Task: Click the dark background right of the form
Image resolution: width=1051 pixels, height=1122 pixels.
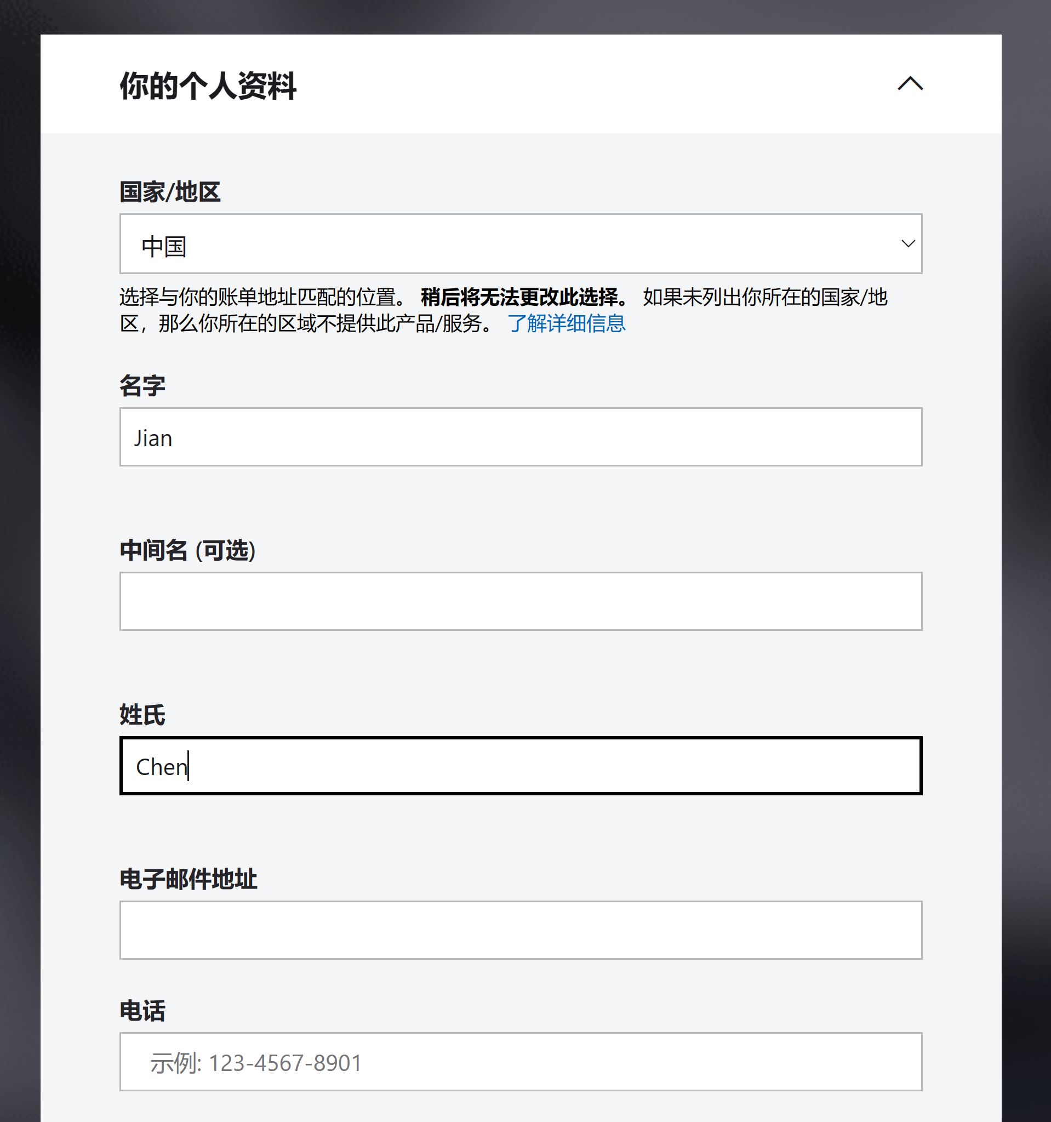Action: pos(1026,565)
